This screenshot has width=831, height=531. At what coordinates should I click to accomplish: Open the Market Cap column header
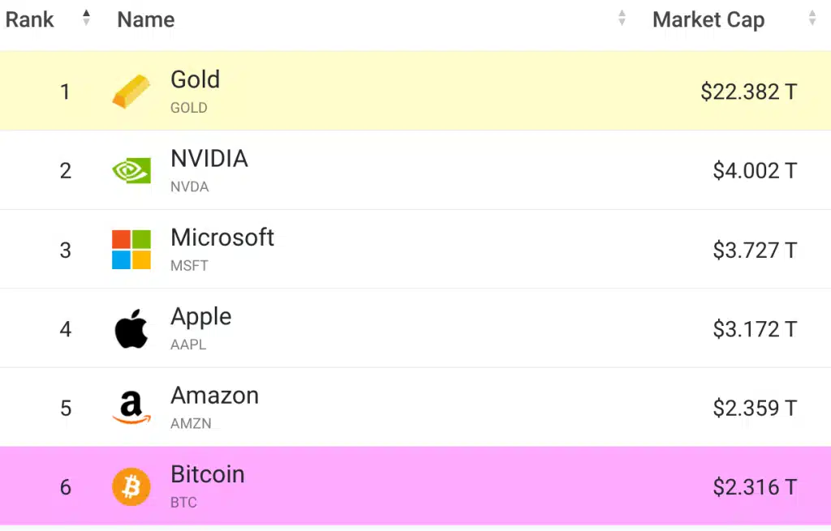tap(708, 19)
